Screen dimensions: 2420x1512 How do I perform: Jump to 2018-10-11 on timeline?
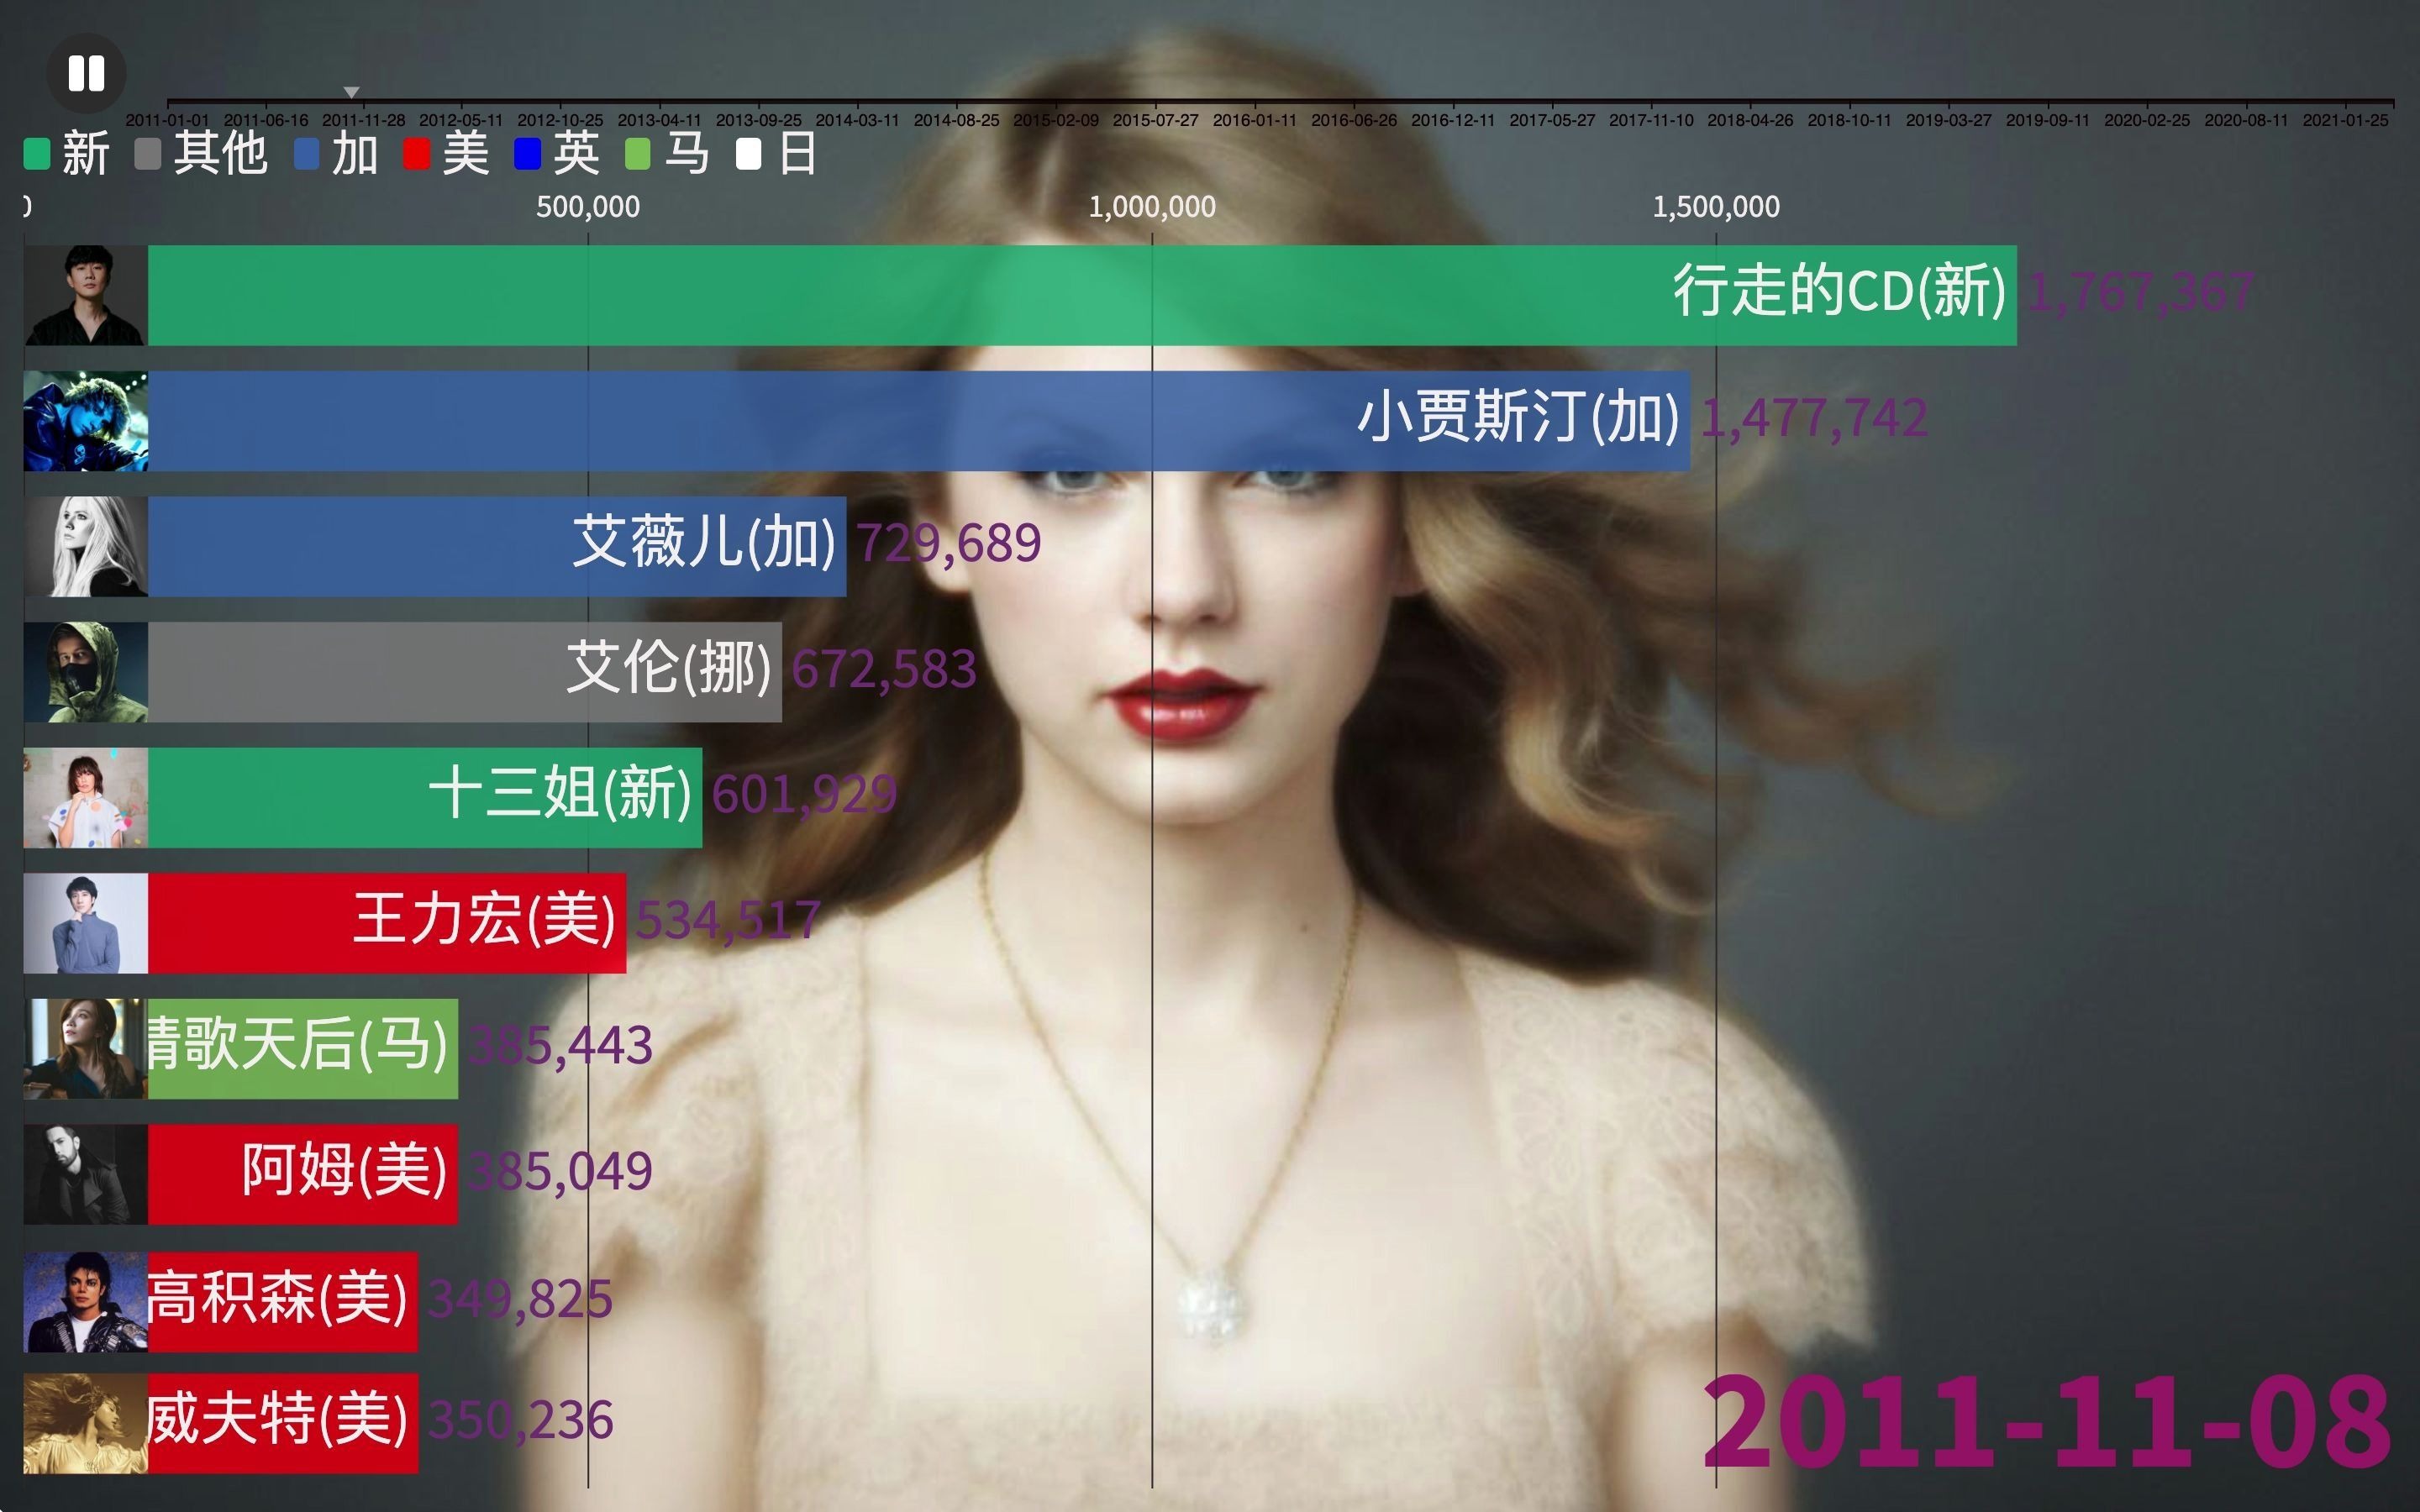[x=1849, y=120]
